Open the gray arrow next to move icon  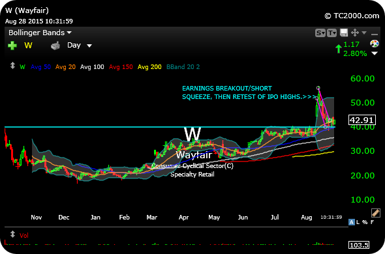364,33
